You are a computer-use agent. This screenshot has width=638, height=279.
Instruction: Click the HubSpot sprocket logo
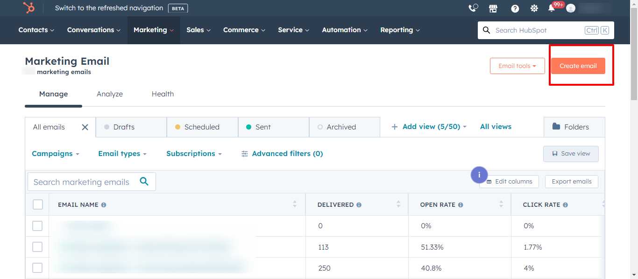click(x=28, y=8)
